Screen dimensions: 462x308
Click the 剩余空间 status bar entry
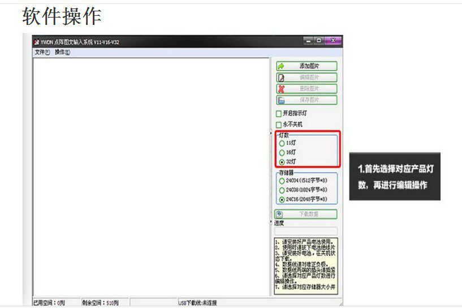100,303
